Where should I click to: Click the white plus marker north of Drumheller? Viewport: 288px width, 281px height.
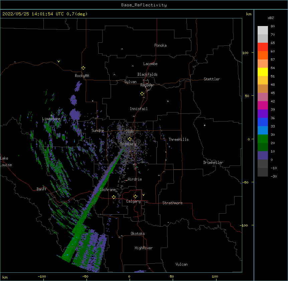pos(204,125)
